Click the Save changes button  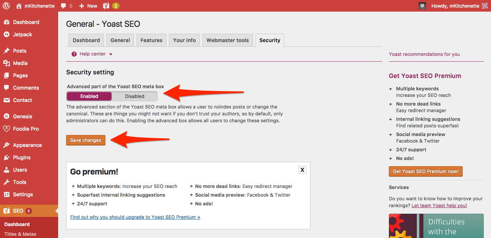point(86,140)
